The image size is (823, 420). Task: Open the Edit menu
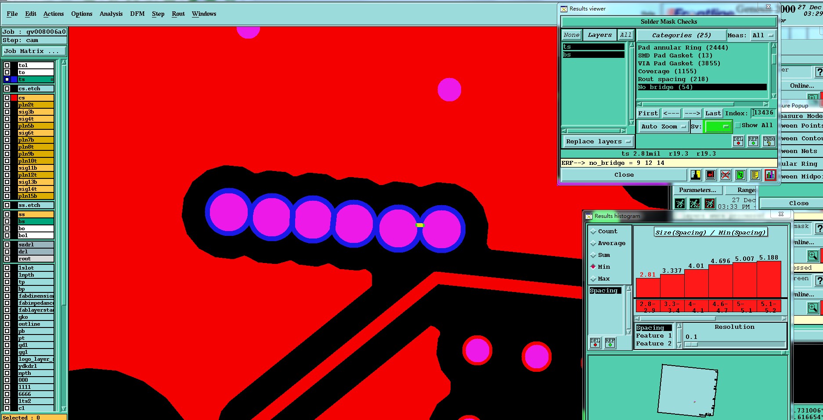coord(31,14)
